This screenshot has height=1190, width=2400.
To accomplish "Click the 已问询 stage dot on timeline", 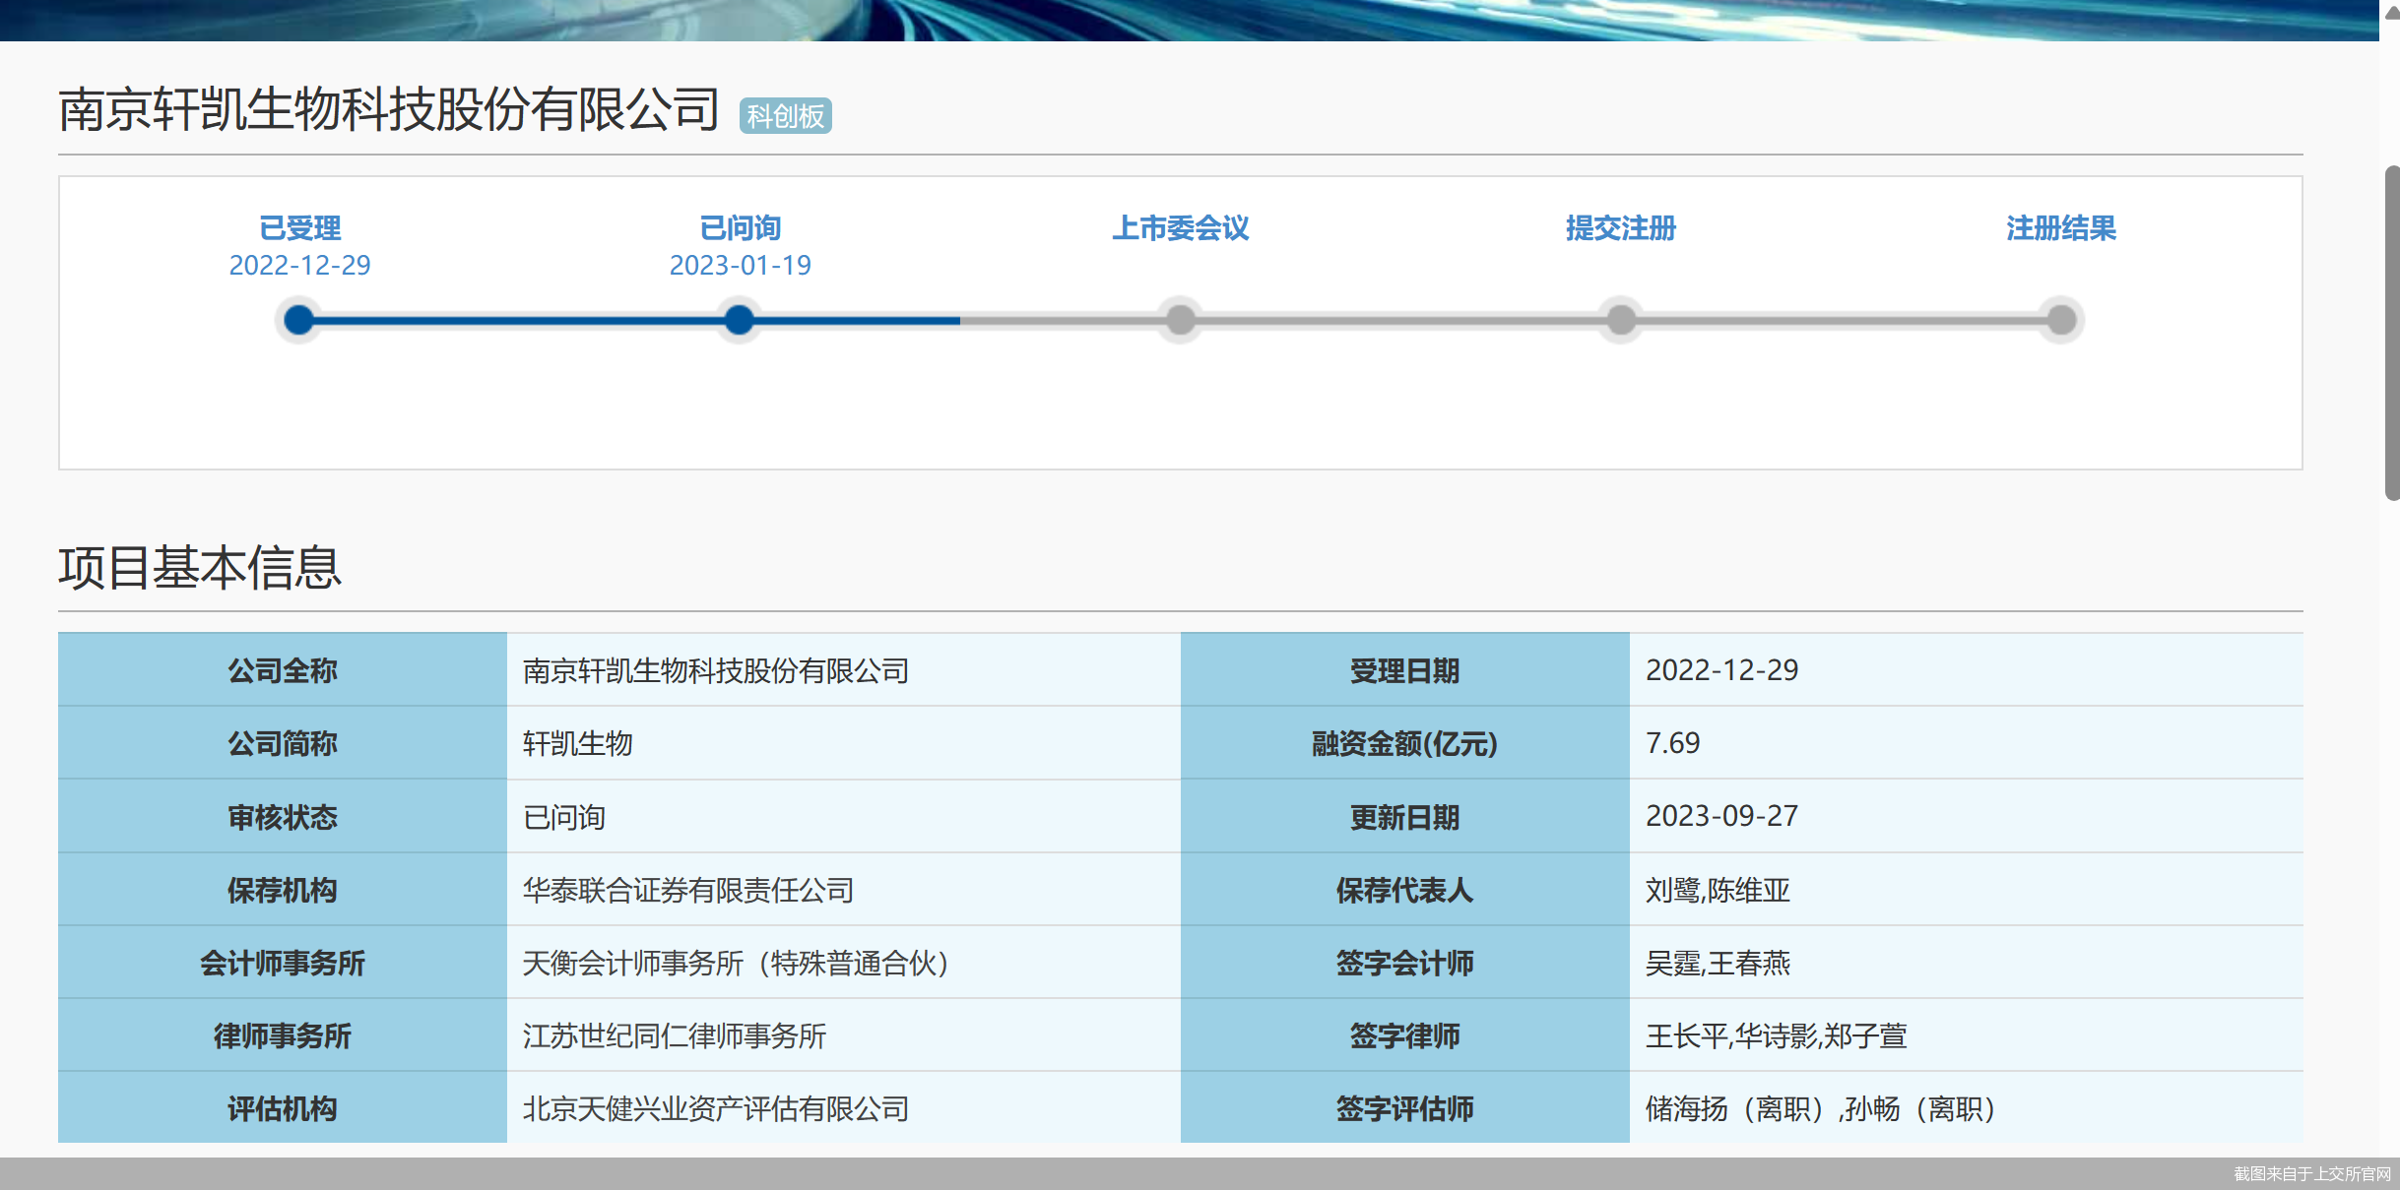I will click(x=740, y=320).
